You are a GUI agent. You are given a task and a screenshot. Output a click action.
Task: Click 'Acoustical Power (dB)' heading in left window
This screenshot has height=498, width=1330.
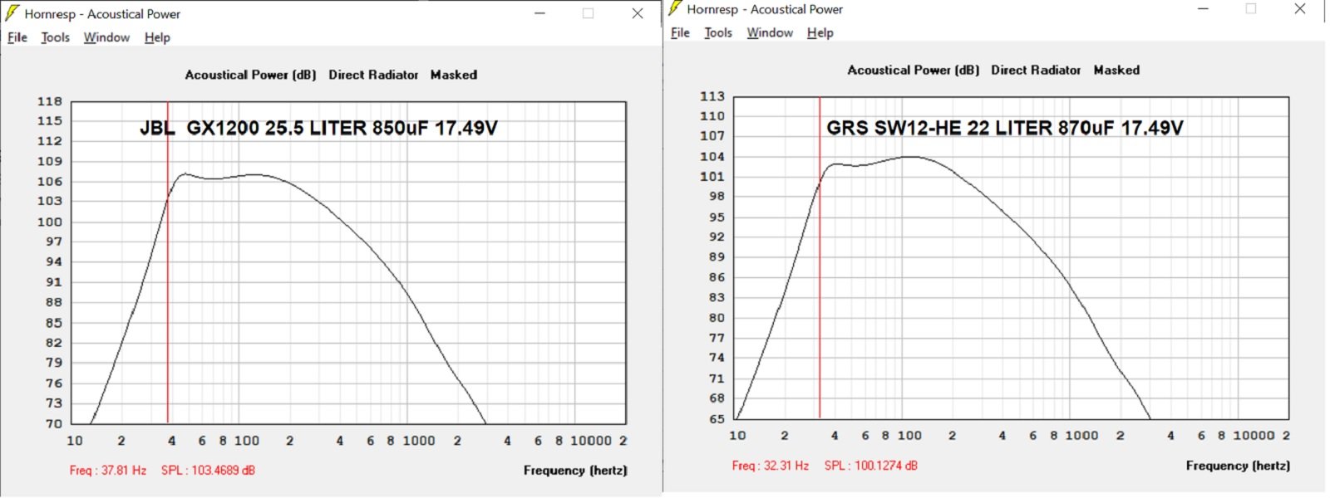coord(250,75)
